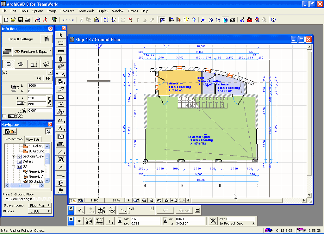
Task: Toggle the chain link dimensions lock
Action: click(x=49, y=101)
